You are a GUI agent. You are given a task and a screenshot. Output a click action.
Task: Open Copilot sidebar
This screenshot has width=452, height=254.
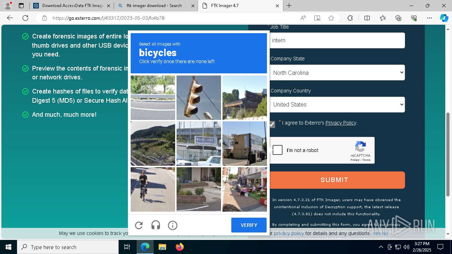[x=444, y=18]
